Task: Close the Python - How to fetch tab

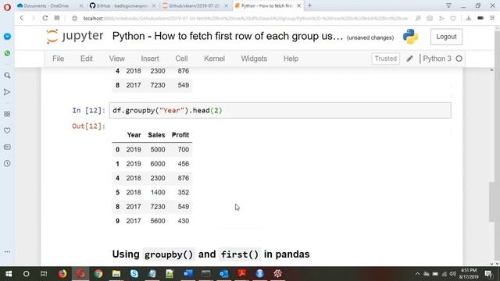Action: coord(298,5)
